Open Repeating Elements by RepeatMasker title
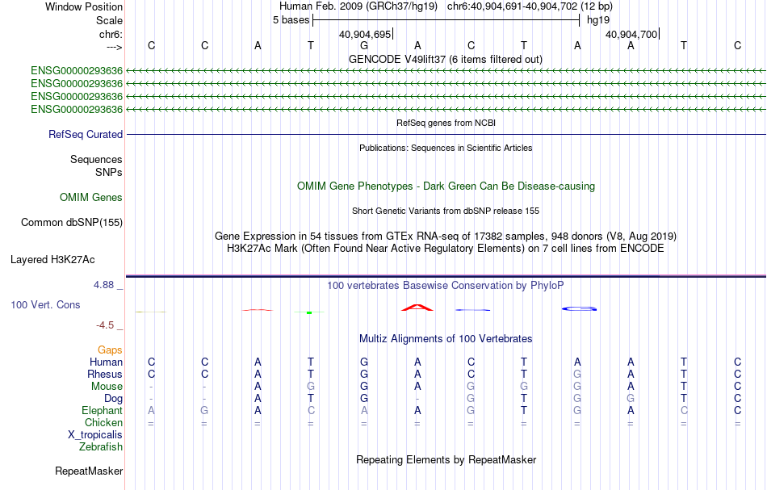767x490 pixels. pos(446,459)
